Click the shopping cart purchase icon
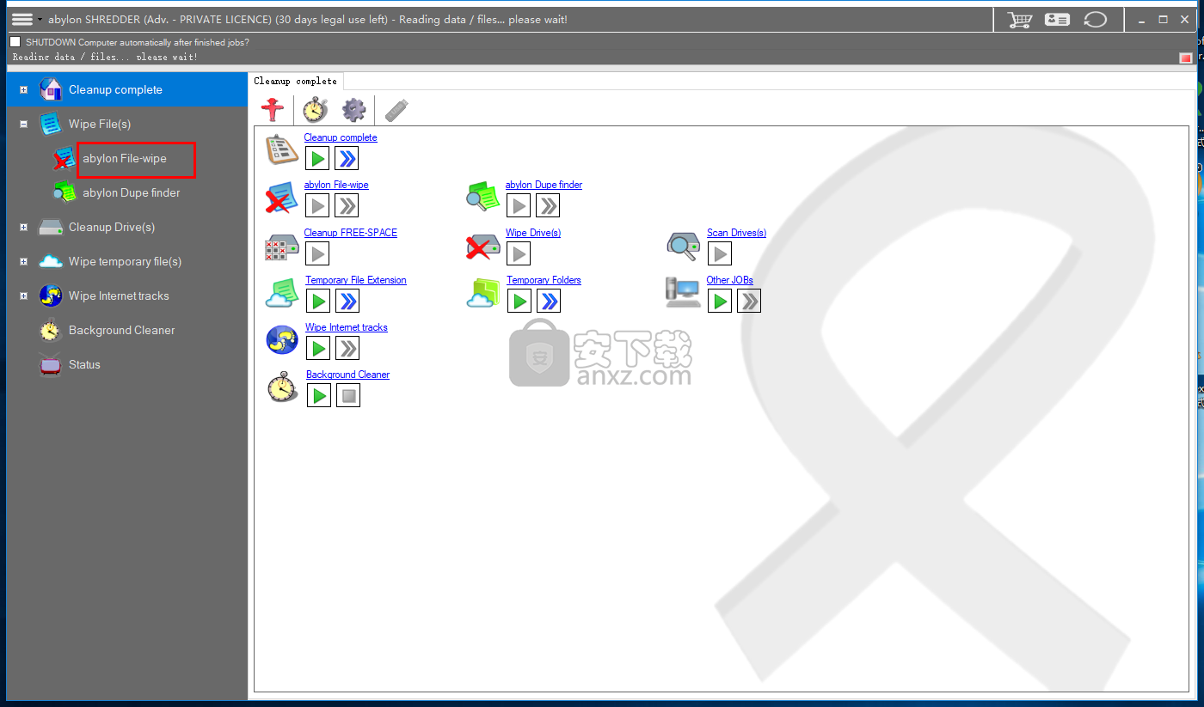 [1020, 19]
